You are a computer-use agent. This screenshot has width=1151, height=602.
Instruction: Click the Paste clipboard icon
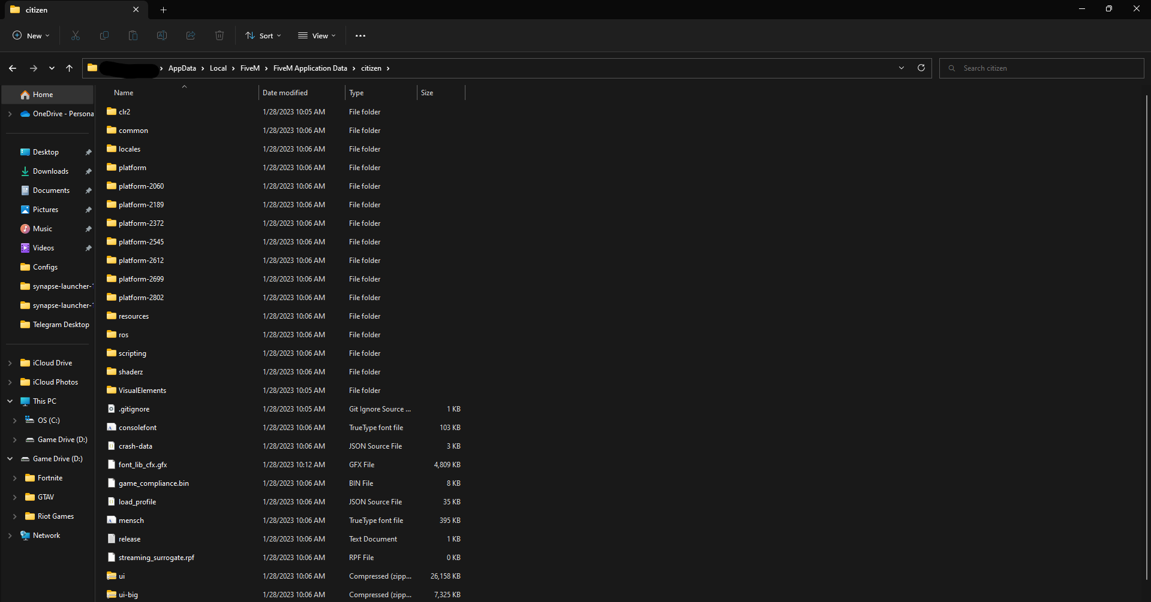point(133,36)
